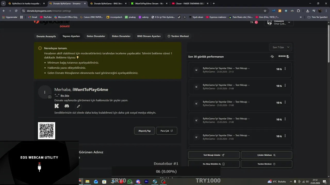Image resolution: width=330 pixels, height=185 pixels.
Task: Click the Turkish flag language icon
Action: pos(256,22)
